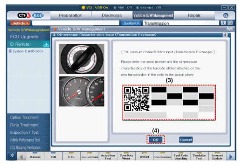Viewport: 242px width, 166px height.
Task: Click the ID Register arrow icon
Action: [46, 44]
